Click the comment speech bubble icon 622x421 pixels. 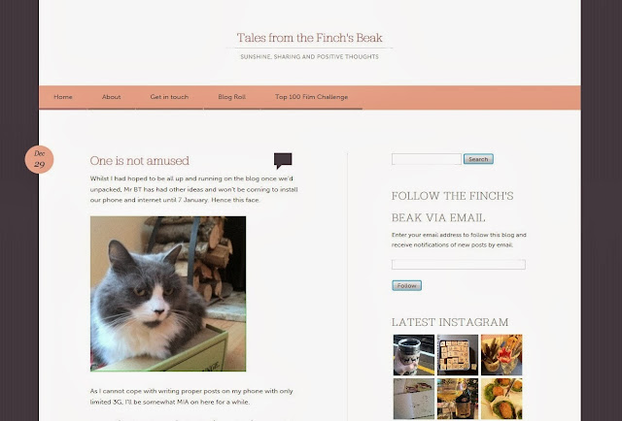coord(283,160)
